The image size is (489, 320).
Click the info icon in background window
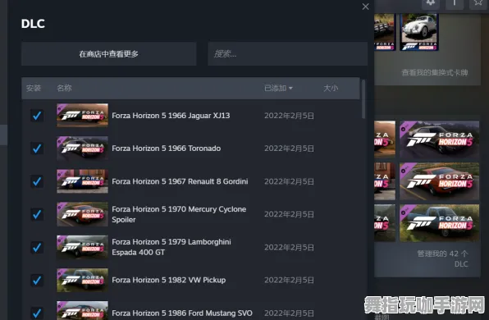(454, 3)
